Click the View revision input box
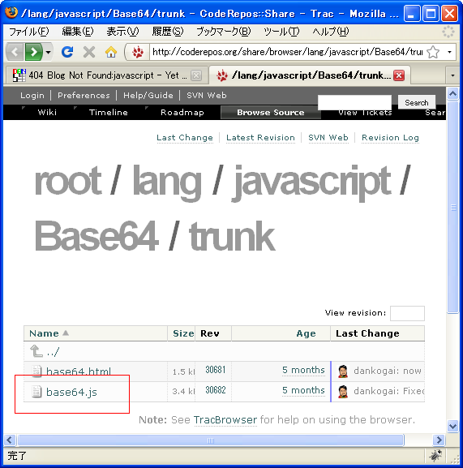Screen dimensions: 463x468 407,313
